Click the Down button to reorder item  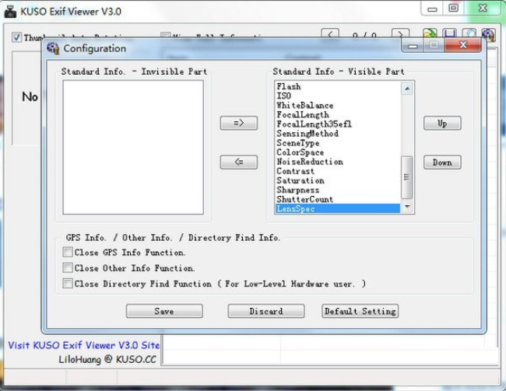pos(442,162)
